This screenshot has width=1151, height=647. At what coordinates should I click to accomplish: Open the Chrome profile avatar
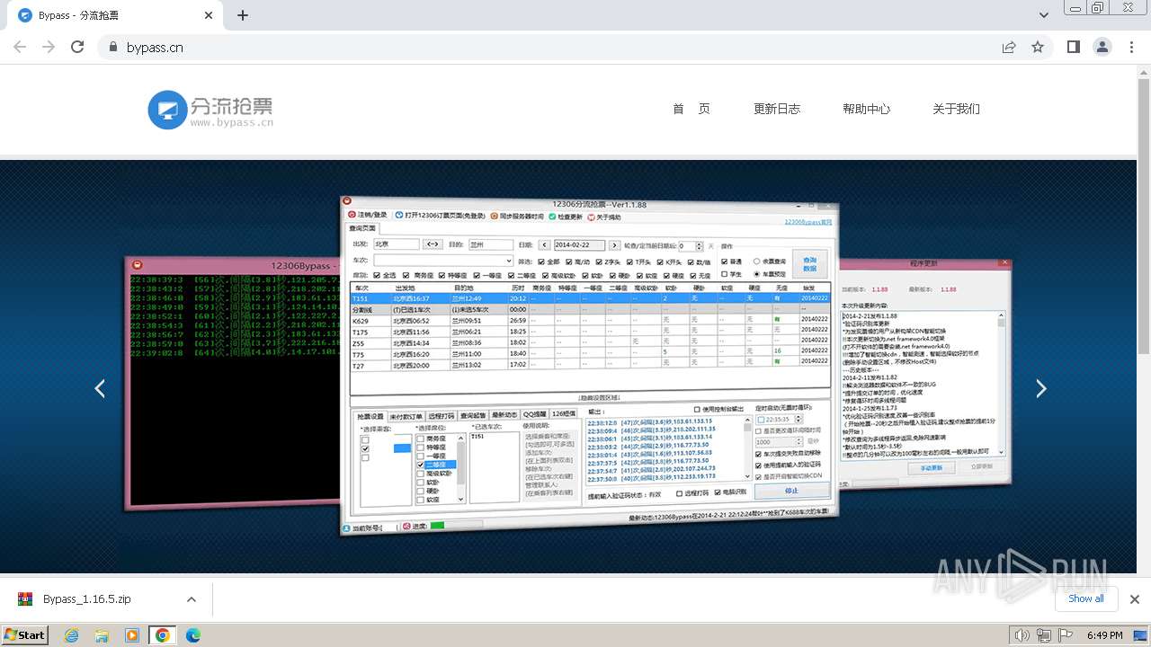pos(1102,47)
